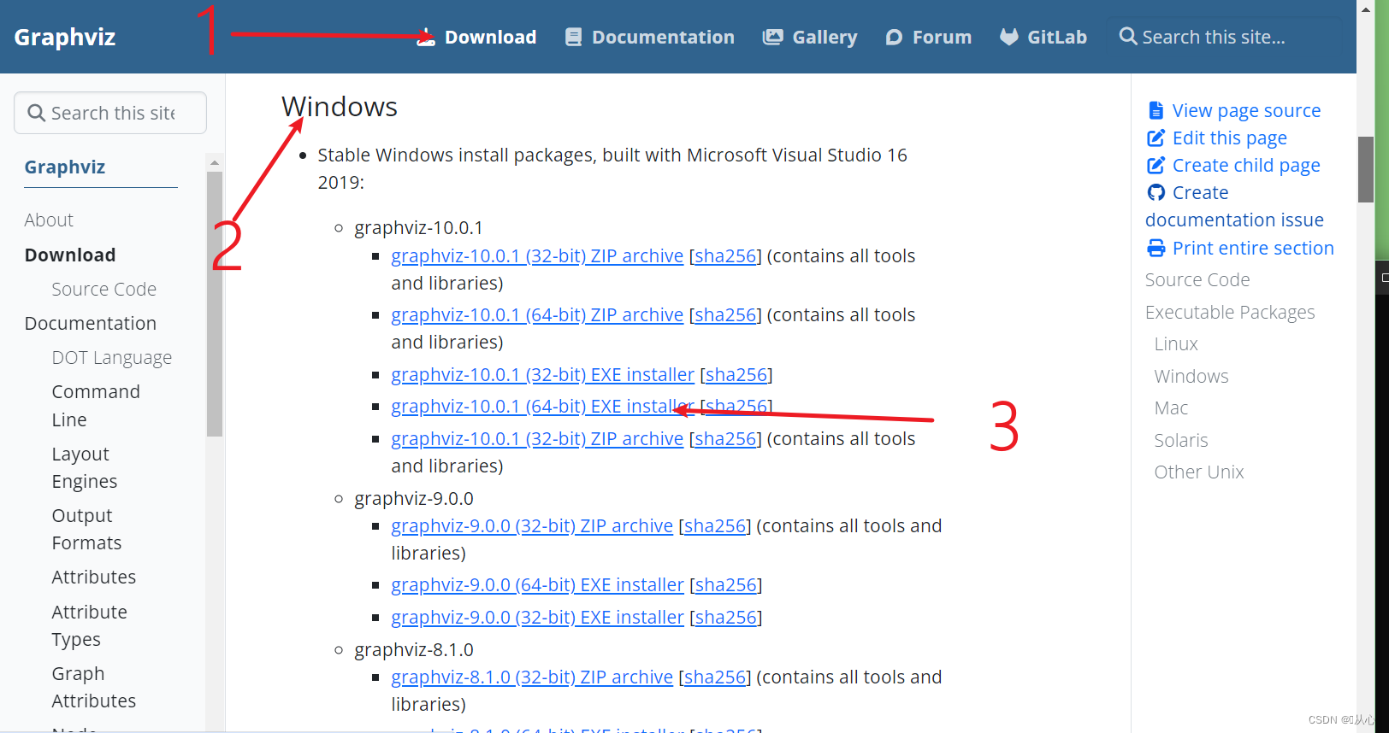Jump to Linux in the table of contents
1389x733 pixels.
(x=1176, y=344)
